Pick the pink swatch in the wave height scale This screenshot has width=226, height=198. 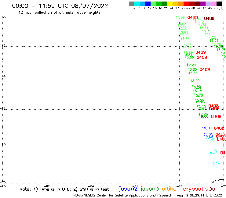tap(214, 4)
